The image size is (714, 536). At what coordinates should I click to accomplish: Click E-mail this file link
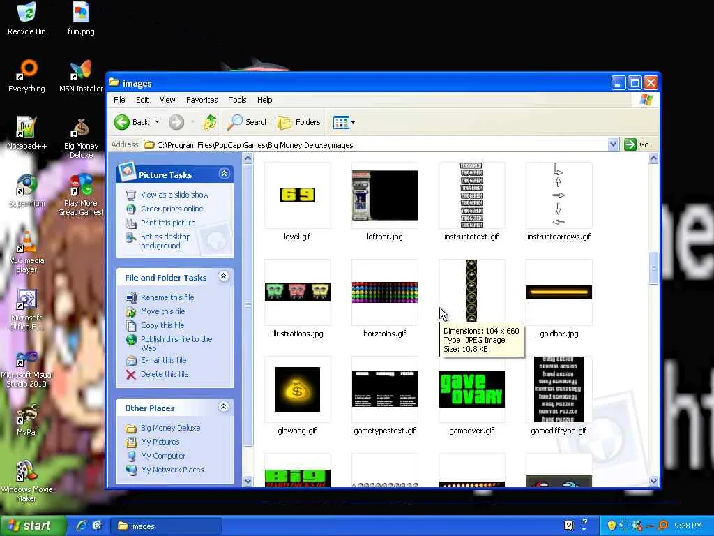click(163, 360)
